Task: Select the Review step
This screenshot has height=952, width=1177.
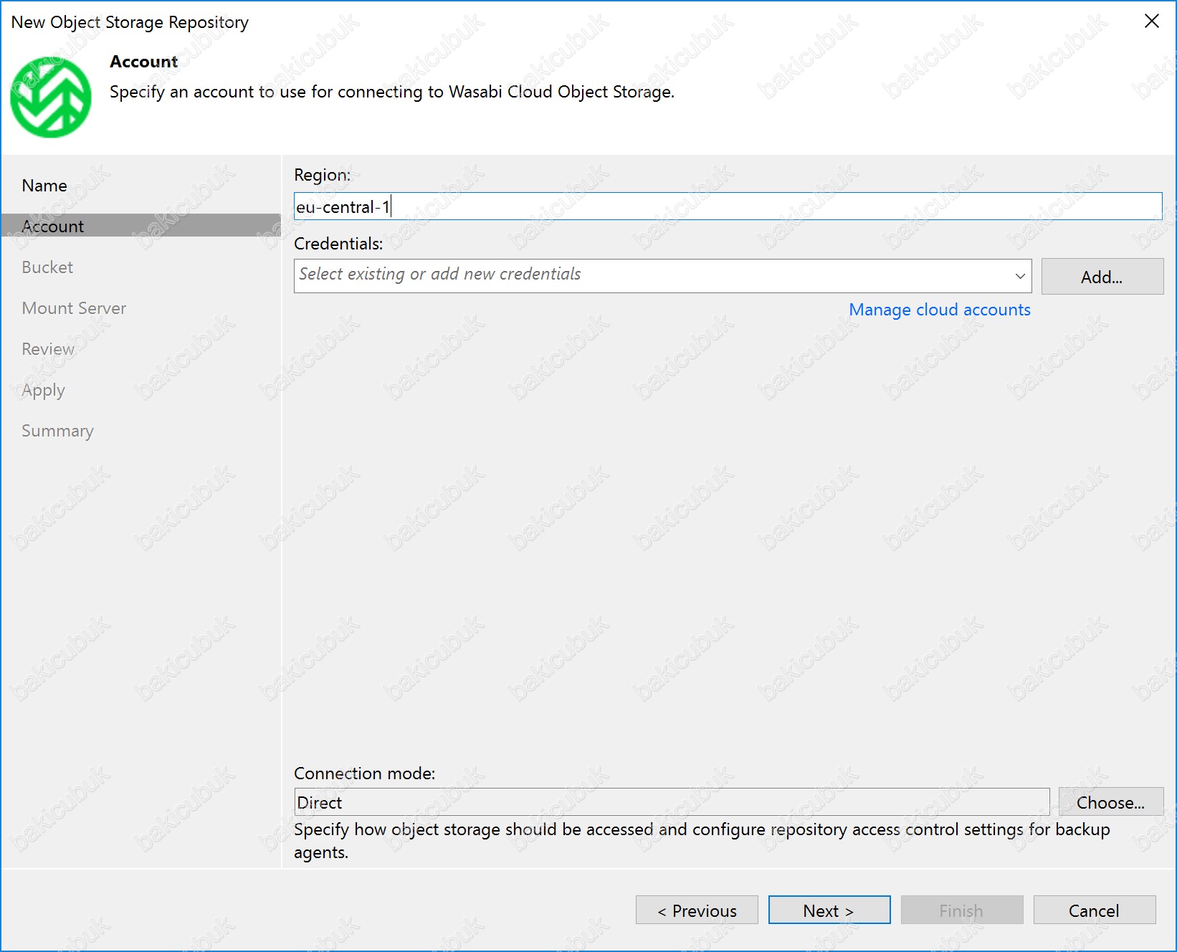Action: tap(48, 349)
